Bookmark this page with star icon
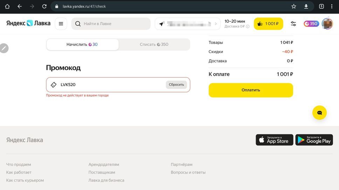The width and height of the screenshot is (339, 190). 293,7
